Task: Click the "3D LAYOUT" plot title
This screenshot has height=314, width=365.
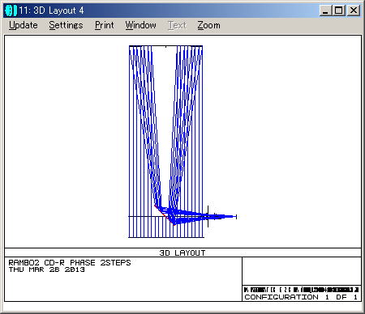Action: point(182,252)
